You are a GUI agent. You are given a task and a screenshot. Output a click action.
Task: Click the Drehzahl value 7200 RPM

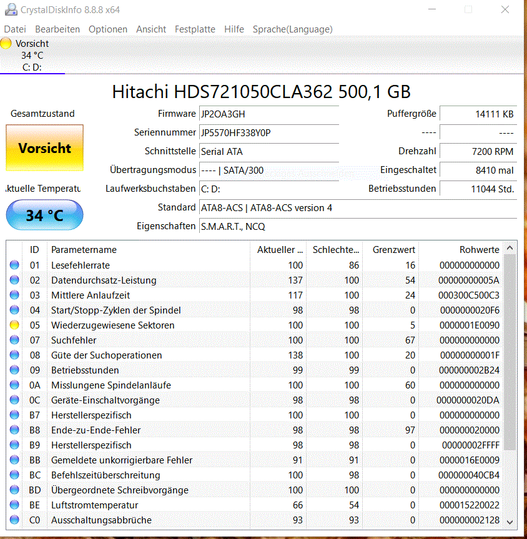coord(478,152)
